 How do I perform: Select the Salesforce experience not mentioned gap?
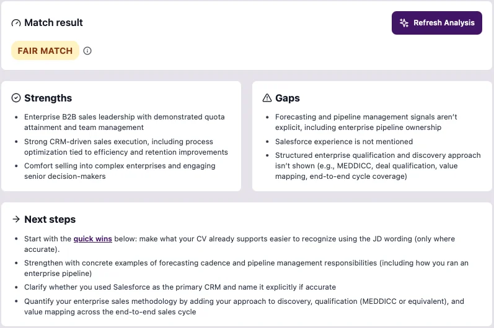point(344,142)
